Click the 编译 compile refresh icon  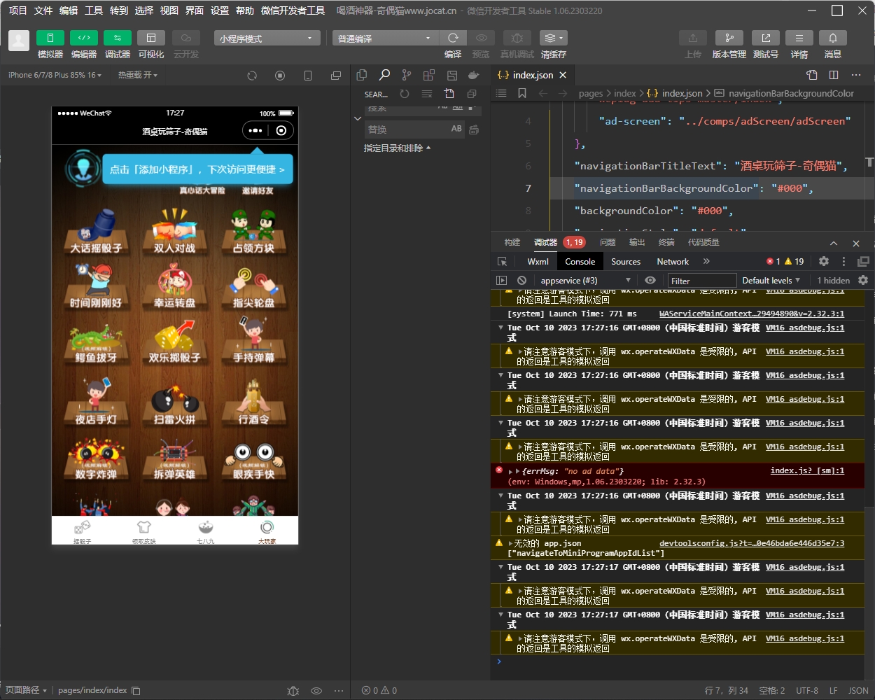[453, 38]
